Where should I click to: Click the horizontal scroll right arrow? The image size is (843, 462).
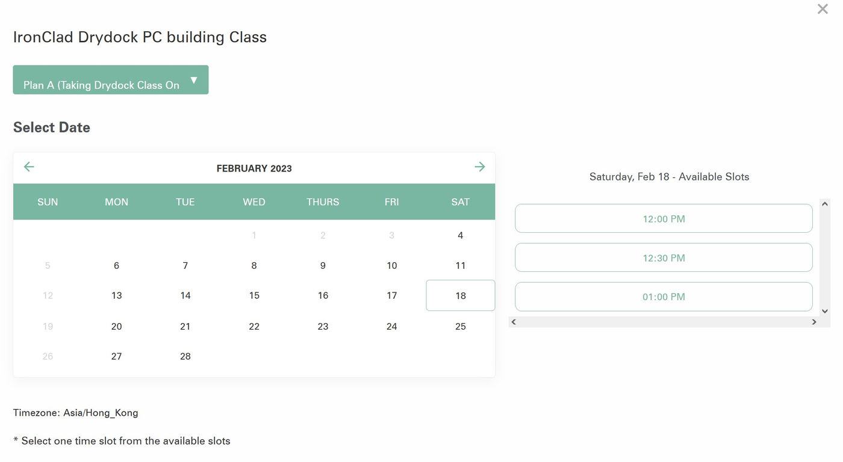(814, 322)
